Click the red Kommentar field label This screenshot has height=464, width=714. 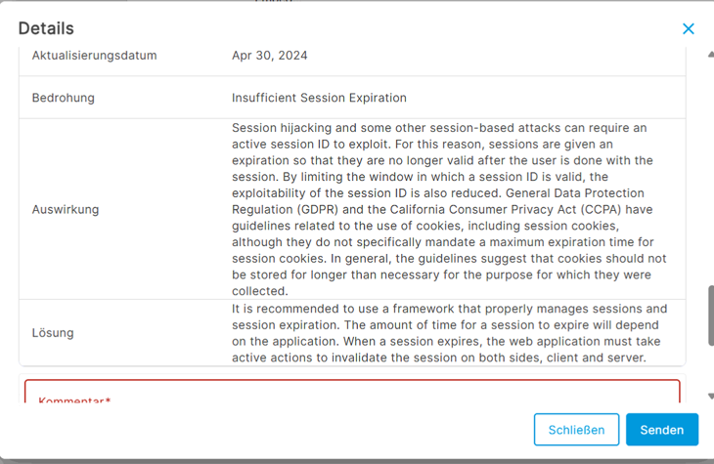[70, 401]
